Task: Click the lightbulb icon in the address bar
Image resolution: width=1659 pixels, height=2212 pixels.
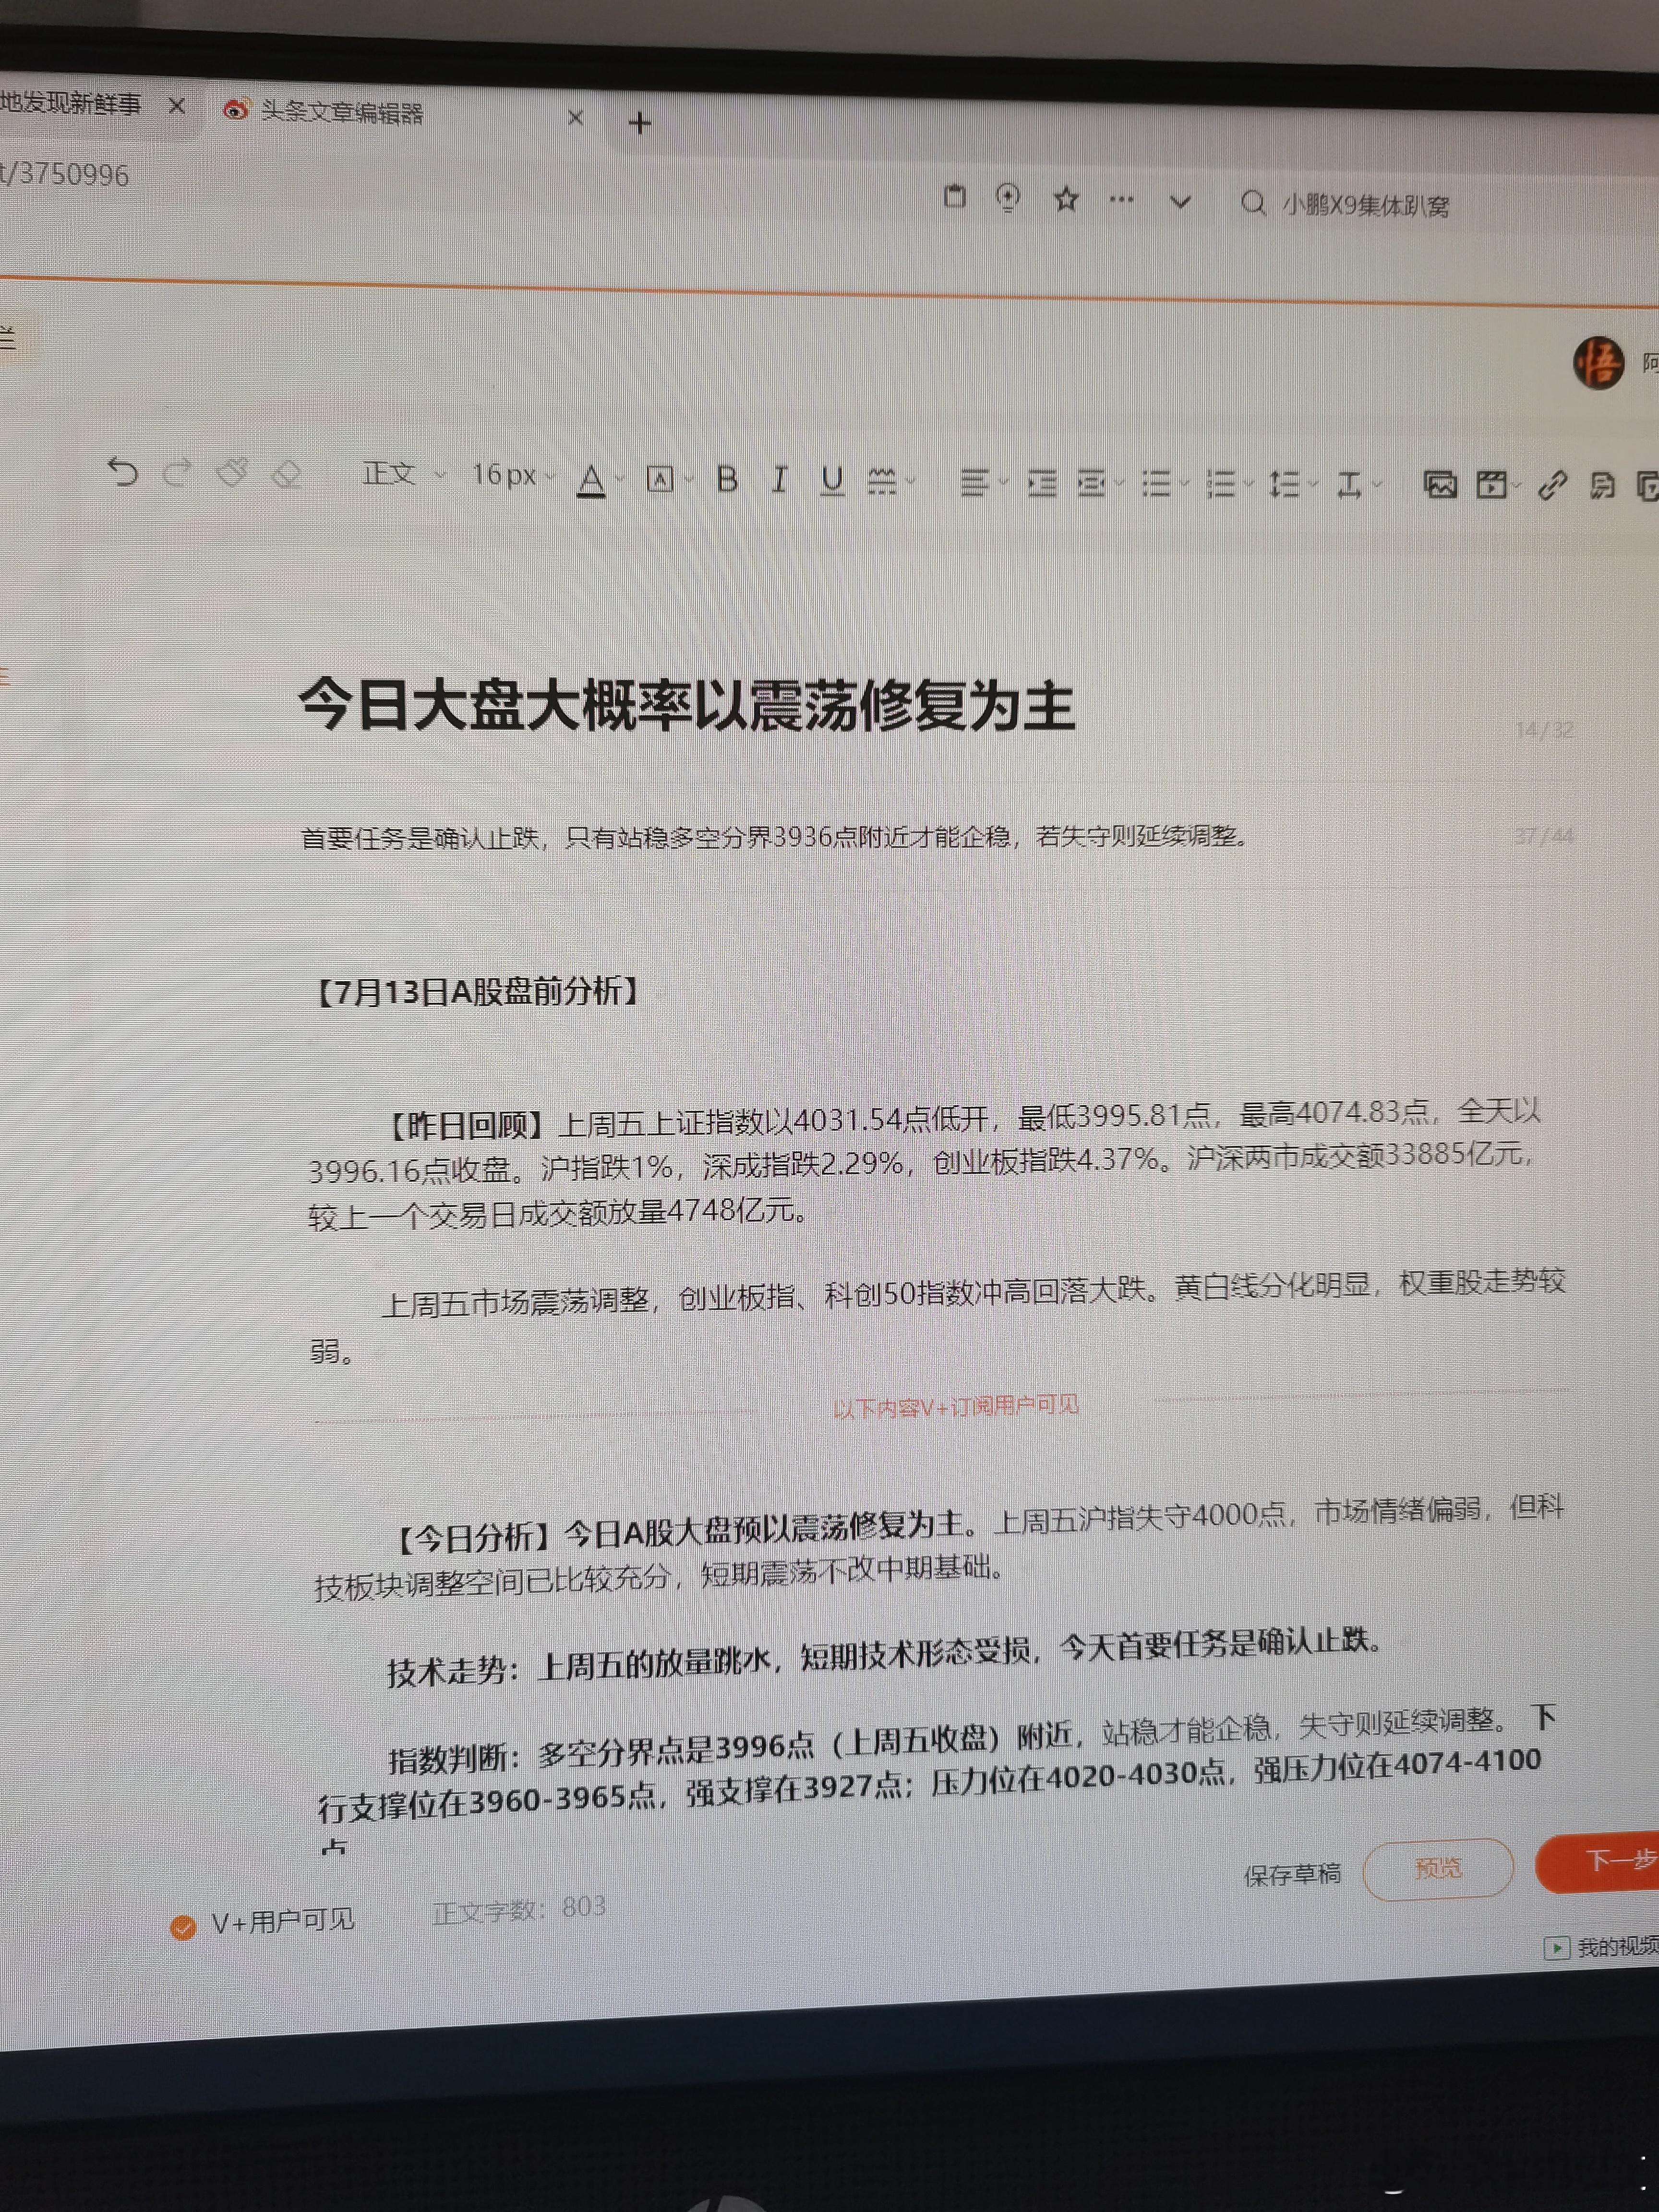Action: click(1008, 198)
